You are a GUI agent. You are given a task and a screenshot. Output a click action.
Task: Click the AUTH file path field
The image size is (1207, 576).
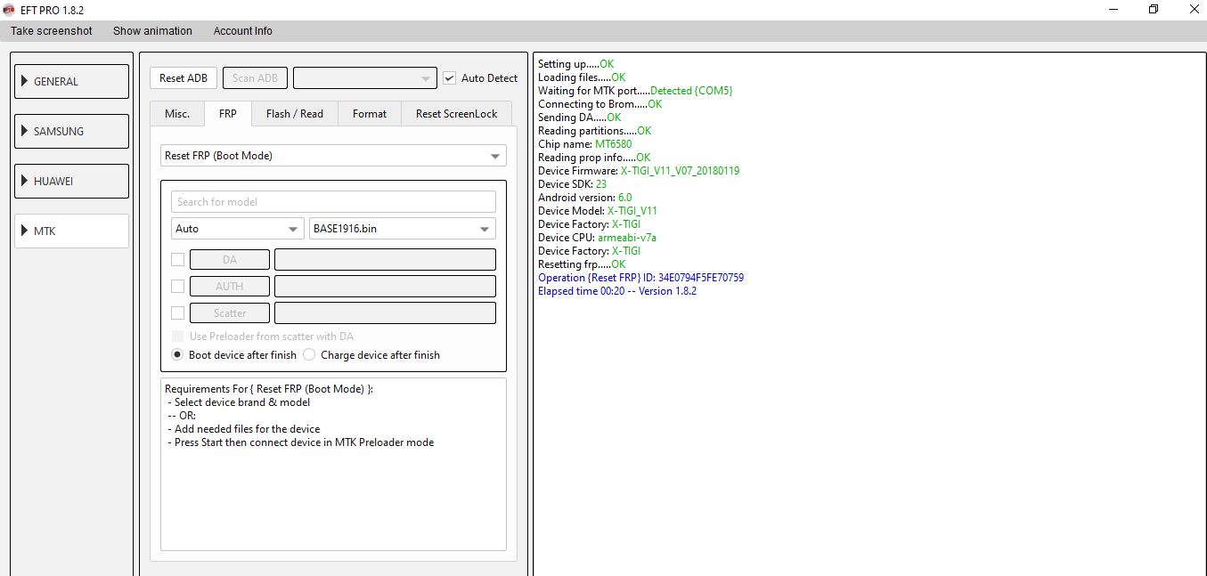click(385, 287)
